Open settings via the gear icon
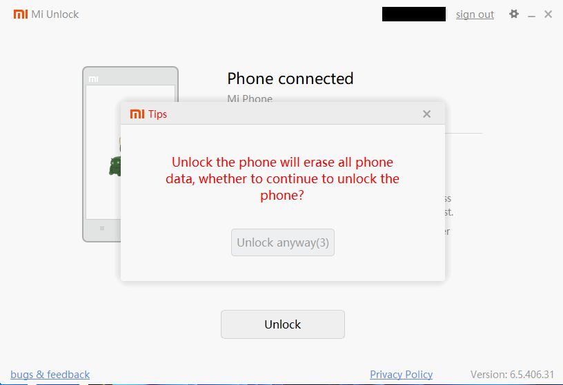The image size is (563, 385). point(514,14)
